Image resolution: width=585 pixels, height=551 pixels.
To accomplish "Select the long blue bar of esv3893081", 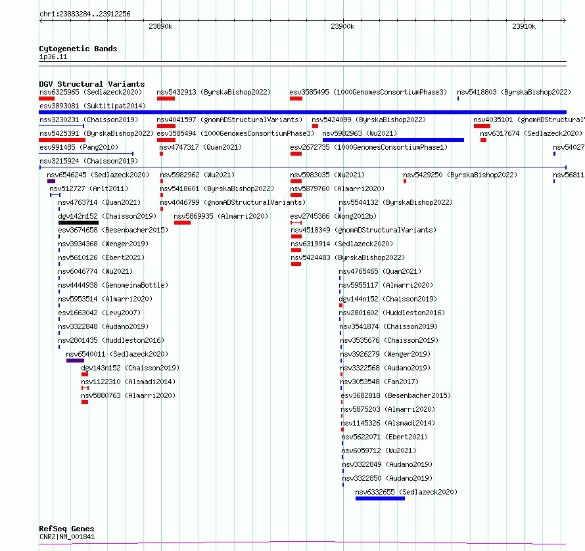I will point(302,112).
